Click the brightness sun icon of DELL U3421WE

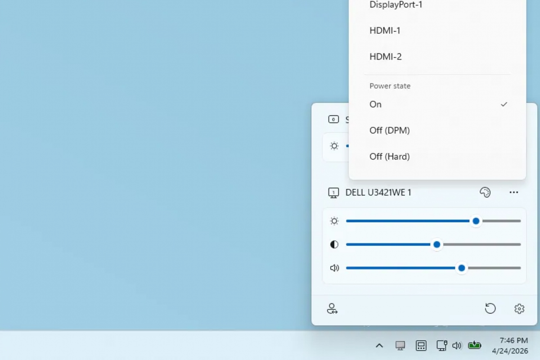pyautogui.click(x=334, y=221)
